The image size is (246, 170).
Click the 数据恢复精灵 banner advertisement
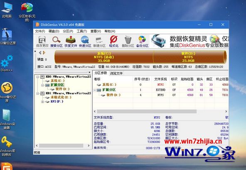pyautogui.click(x=189, y=41)
